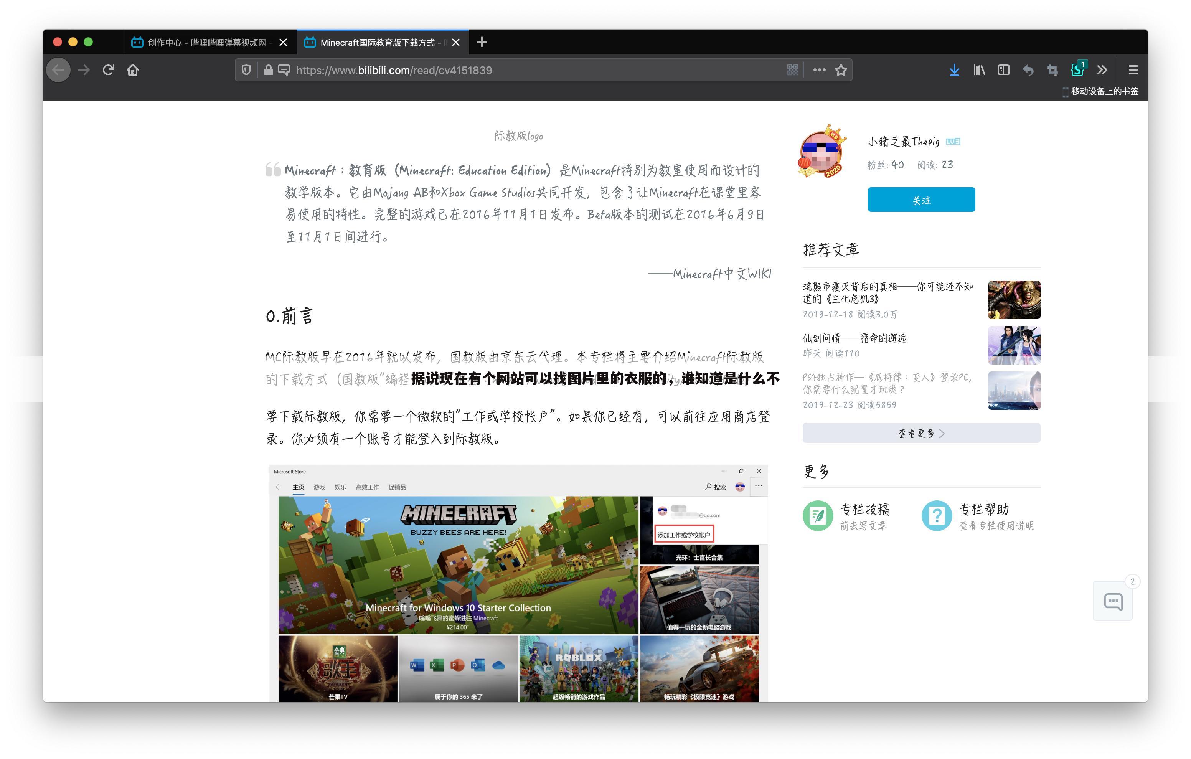Click the crop screenshot toolbar icon
This screenshot has width=1191, height=759.
click(x=1052, y=70)
